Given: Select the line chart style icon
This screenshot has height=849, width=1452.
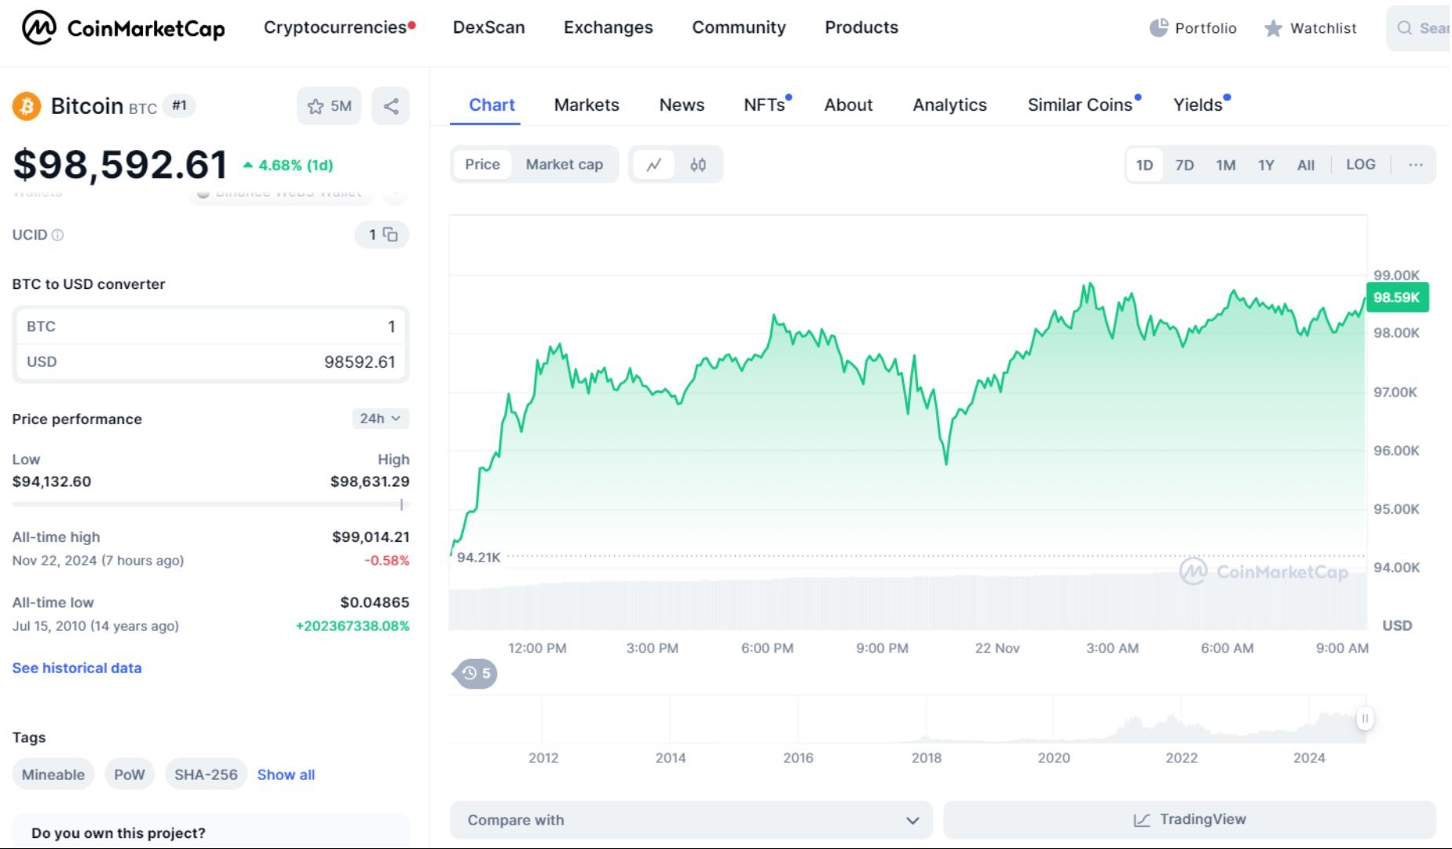Looking at the screenshot, I should coord(654,164).
